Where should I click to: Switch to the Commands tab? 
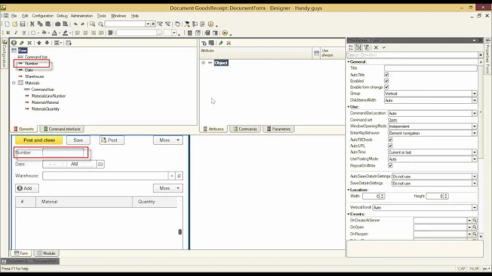point(245,129)
